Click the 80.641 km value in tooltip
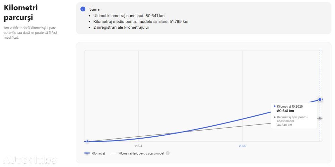Image resolution: width=335 pixels, height=167 pixels. 285,111
